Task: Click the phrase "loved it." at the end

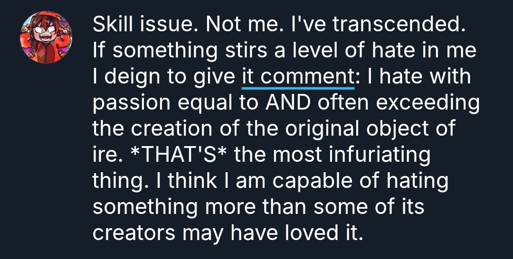Action: click(x=328, y=231)
